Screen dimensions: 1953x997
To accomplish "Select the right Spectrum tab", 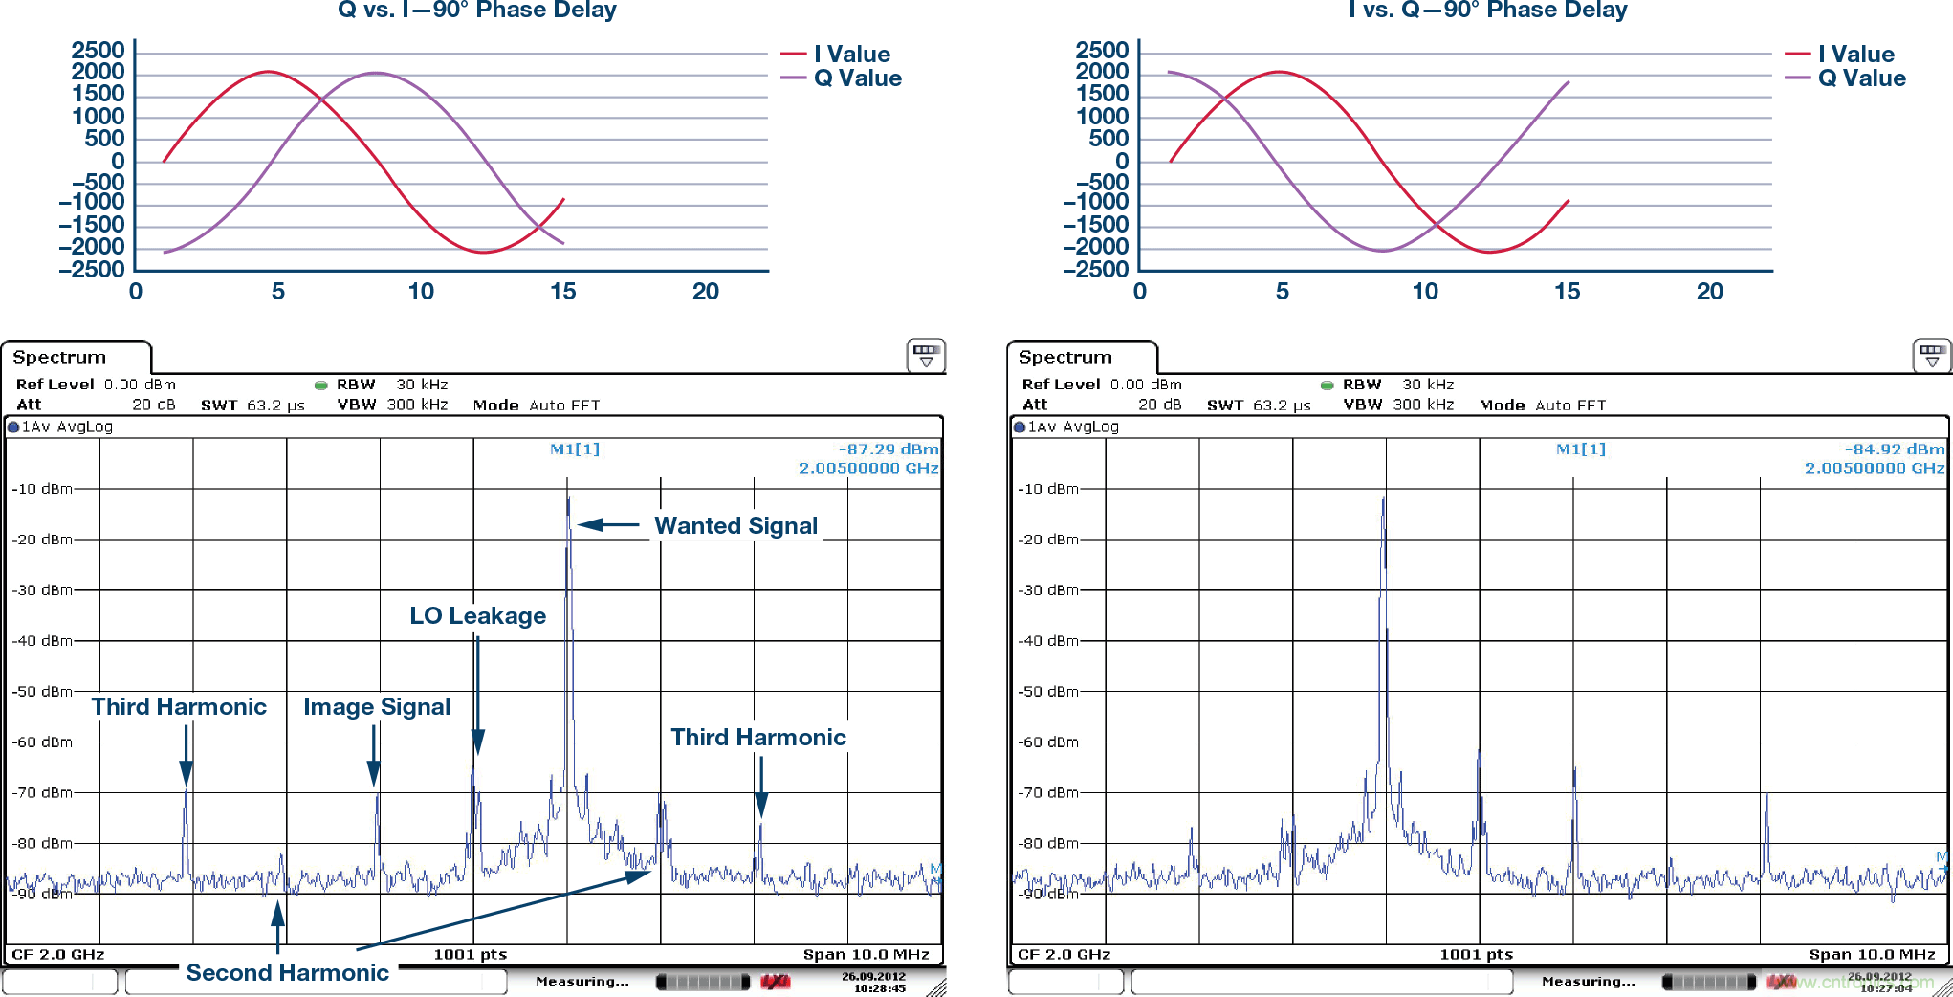I will point(1065,357).
